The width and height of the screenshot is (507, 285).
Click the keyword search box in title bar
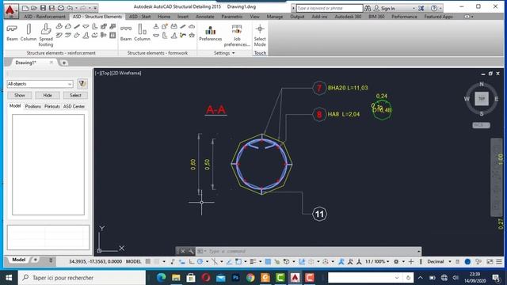point(330,8)
